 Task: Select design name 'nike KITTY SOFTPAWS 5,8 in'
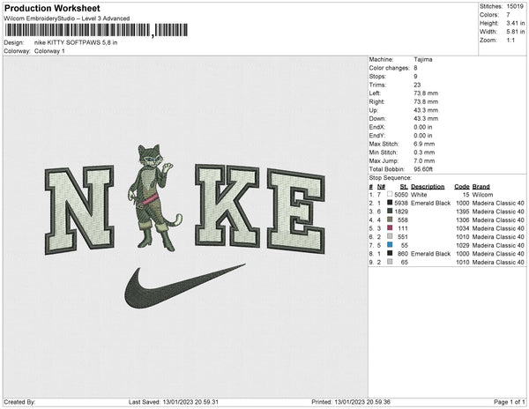[x=76, y=43]
